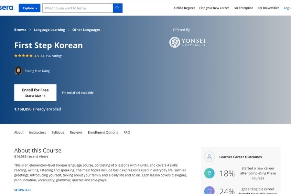Image resolution: width=291 pixels, height=194 pixels.
Task: Open instructor Seung Hae Kang name link
Action: point(37,71)
